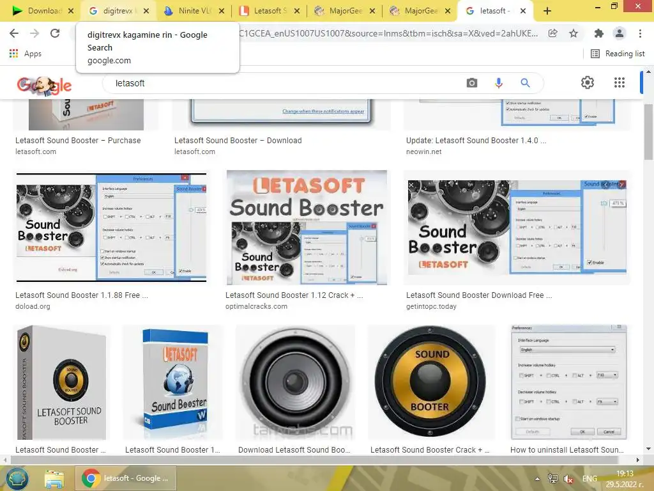Close the Letasoft S tab
The image size is (654, 491).
296,11
